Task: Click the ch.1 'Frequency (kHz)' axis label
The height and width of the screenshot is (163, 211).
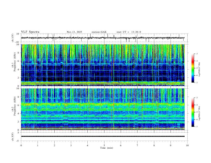Action: [x=15, y=62]
